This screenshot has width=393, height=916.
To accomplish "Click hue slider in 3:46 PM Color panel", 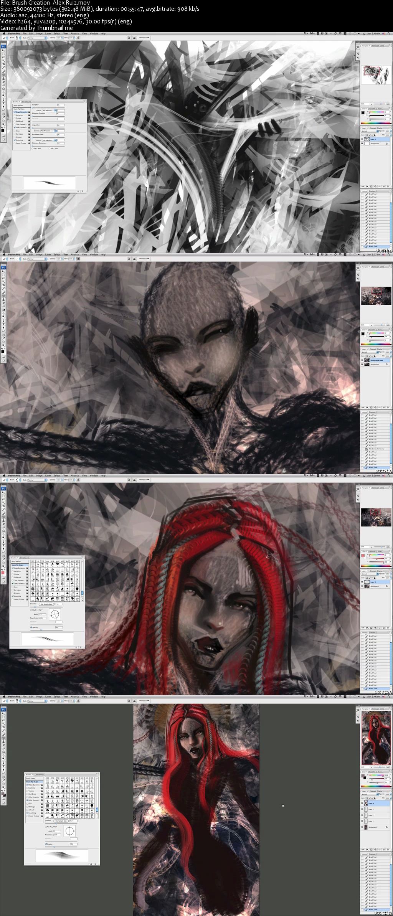I will pos(376,775).
